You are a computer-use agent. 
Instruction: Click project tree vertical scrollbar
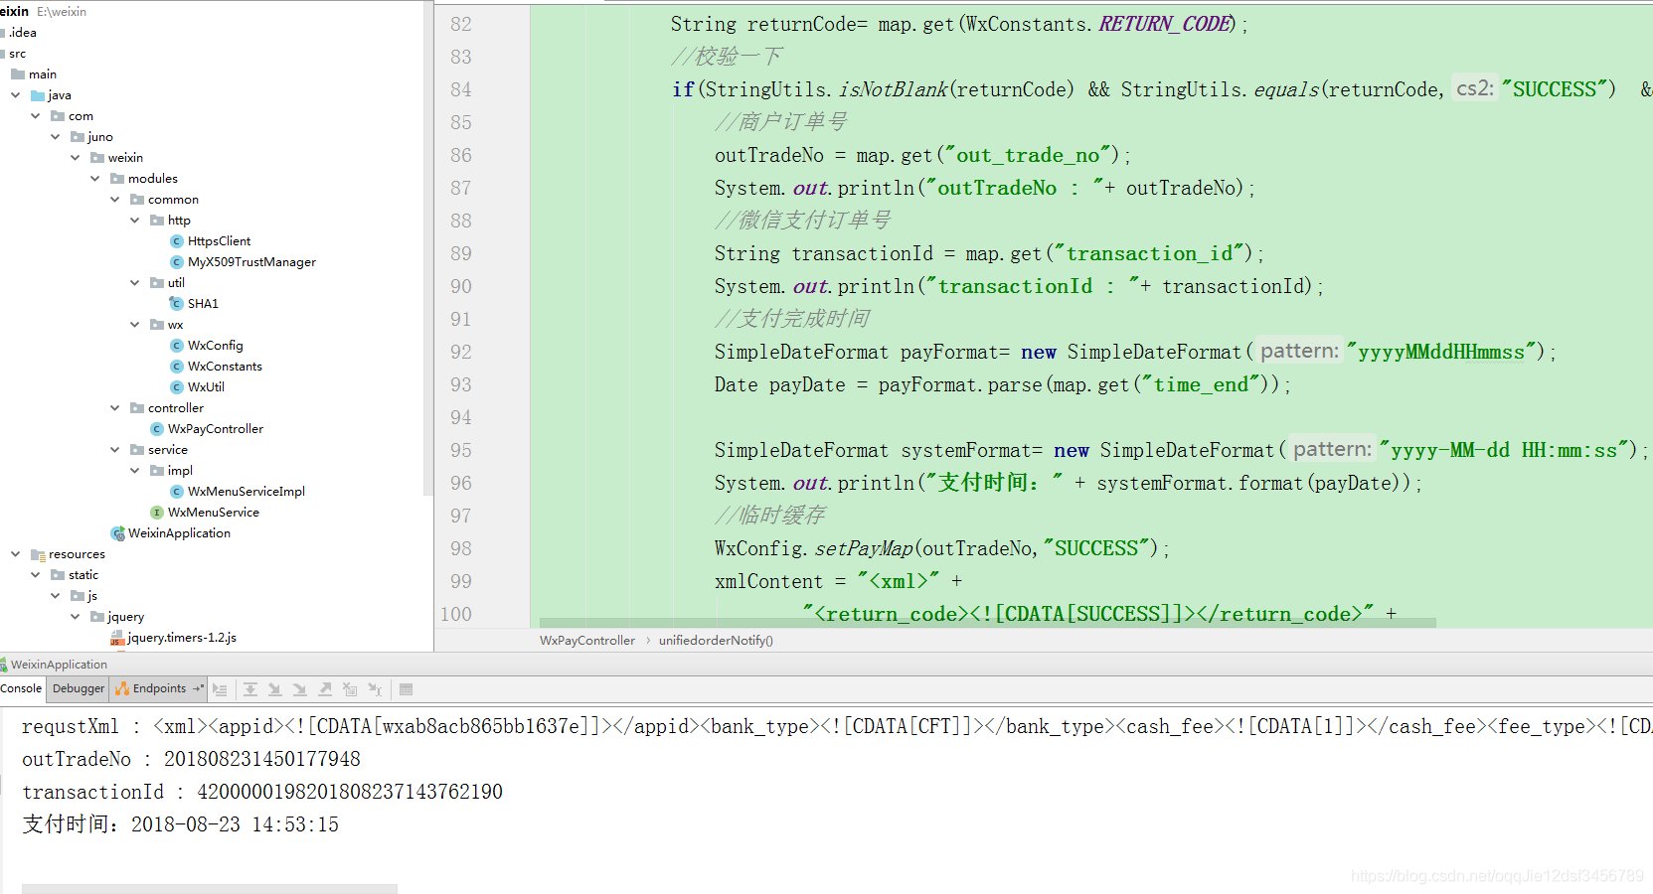[428, 248]
